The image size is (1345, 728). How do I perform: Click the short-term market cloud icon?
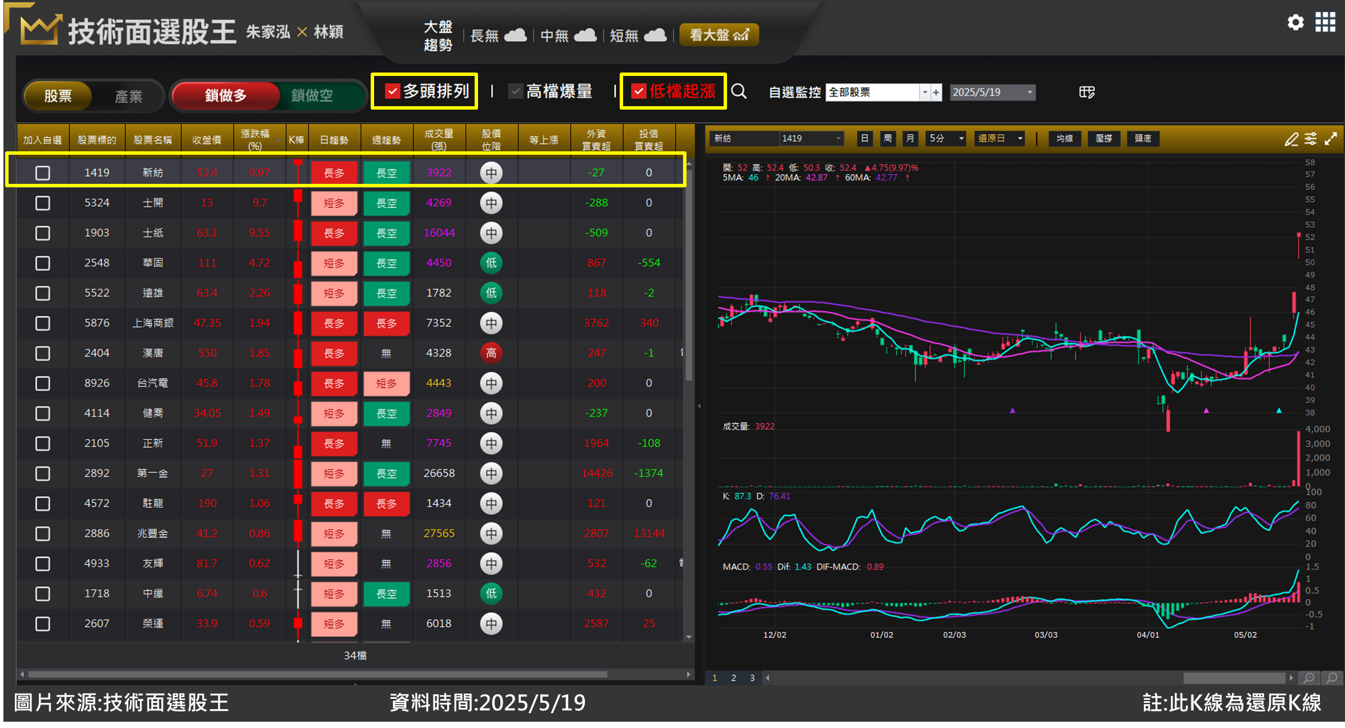[655, 35]
